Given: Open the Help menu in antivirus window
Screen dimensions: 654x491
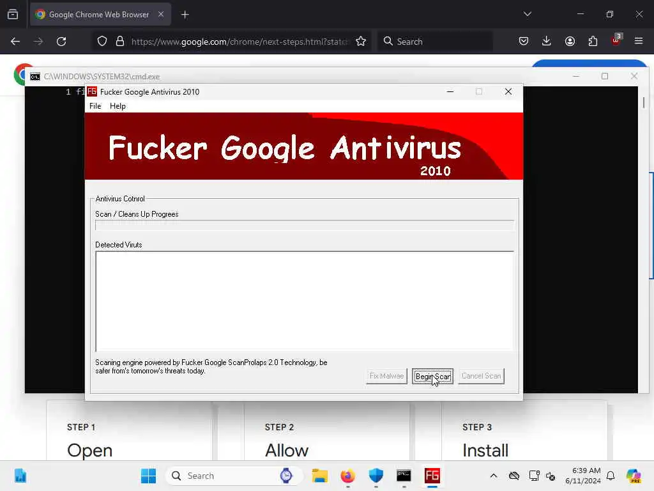Looking at the screenshot, I should pyautogui.click(x=118, y=106).
